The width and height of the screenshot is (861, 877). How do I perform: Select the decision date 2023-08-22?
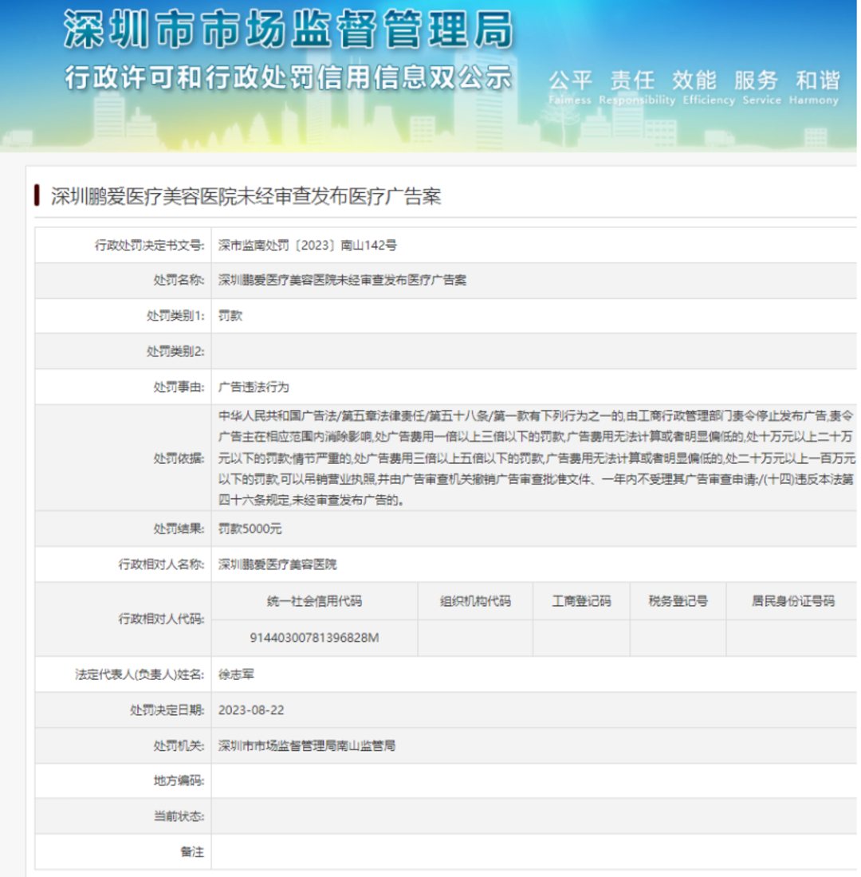[251, 710]
